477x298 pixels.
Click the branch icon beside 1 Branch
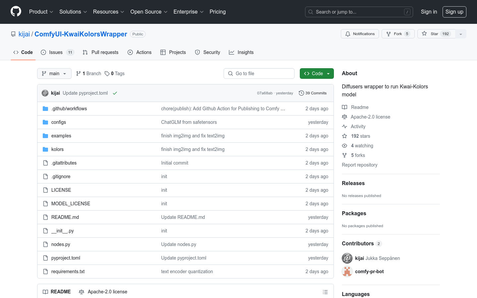click(79, 74)
